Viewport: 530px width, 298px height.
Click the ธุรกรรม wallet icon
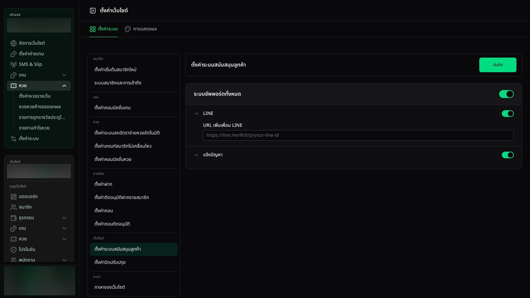[x=14, y=218]
